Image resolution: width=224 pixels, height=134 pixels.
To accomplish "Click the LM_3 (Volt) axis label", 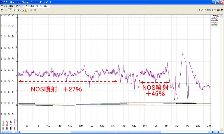I will point(3,125).
